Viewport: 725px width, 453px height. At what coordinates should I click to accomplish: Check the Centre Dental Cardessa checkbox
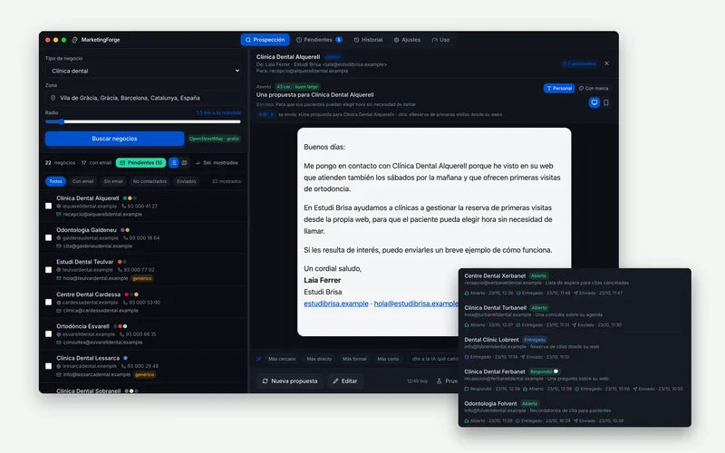(x=49, y=302)
